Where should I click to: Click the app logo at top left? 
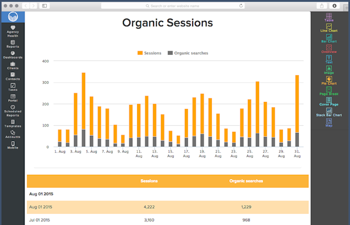point(13,17)
